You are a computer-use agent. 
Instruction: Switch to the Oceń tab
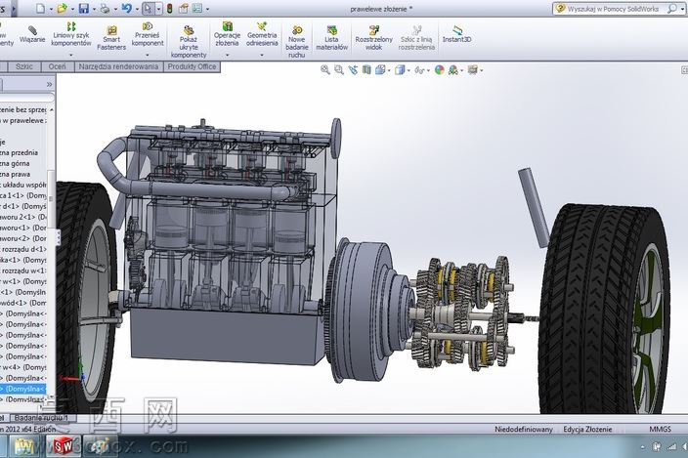[57, 66]
